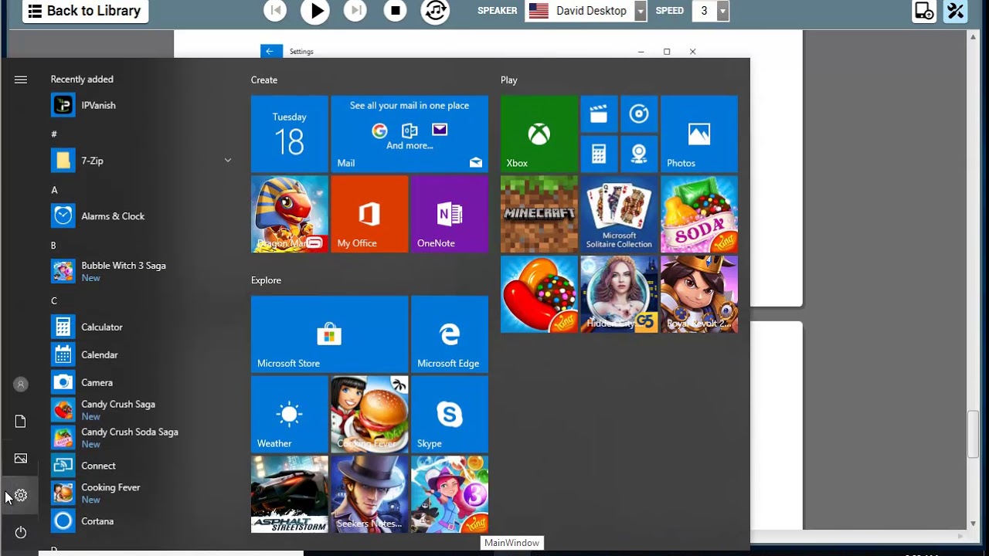Open Bubble Witch 3 tile in Explore
Image resolution: width=989 pixels, height=556 pixels.
[450, 494]
